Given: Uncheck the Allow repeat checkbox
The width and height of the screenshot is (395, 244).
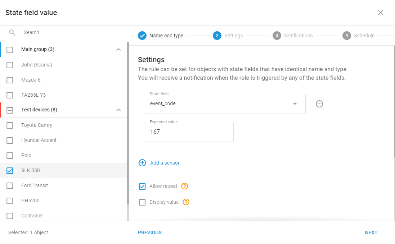Looking at the screenshot, I should click(x=142, y=186).
